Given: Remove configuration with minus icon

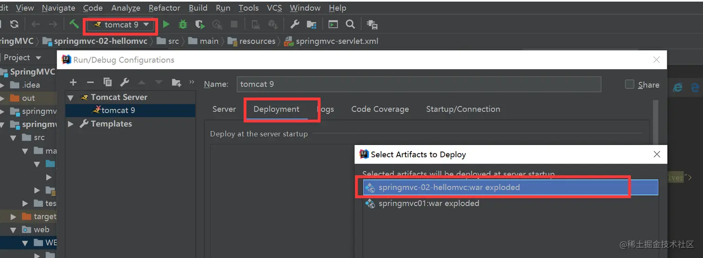Looking at the screenshot, I should 90,82.
